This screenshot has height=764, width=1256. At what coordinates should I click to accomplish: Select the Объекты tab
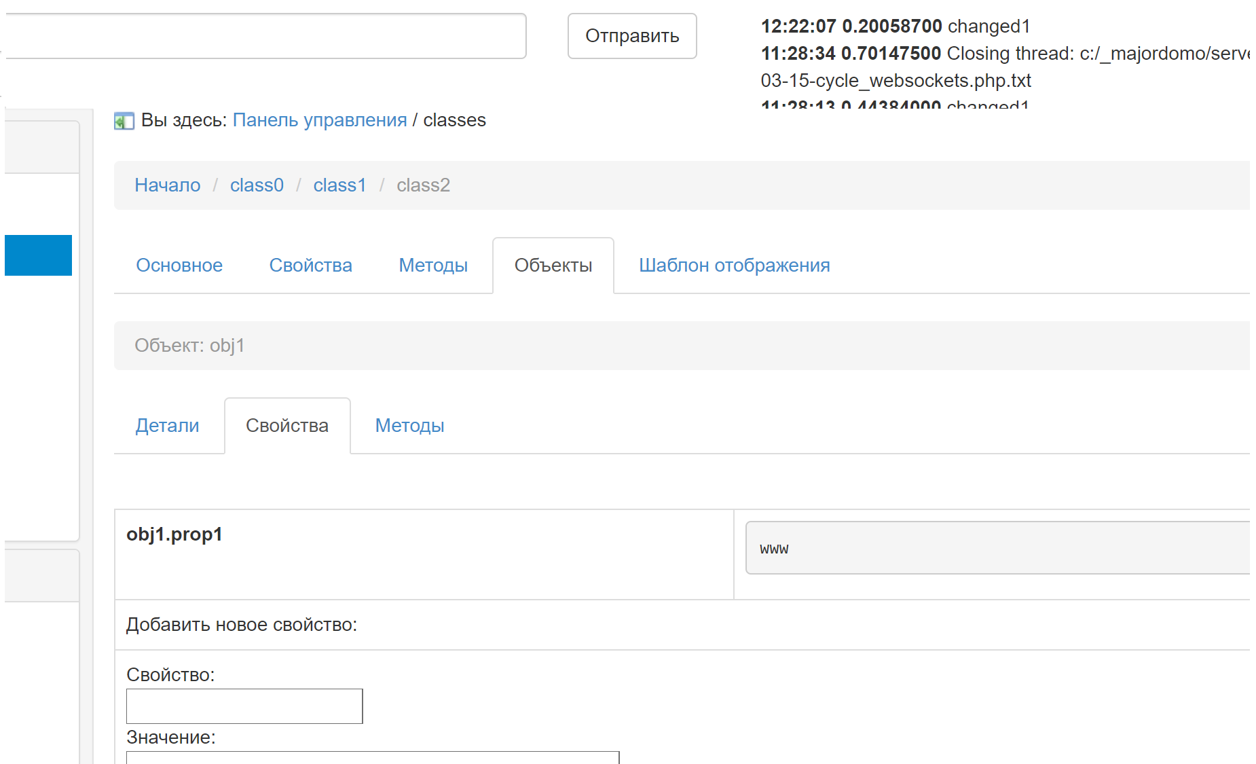pos(553,266)
